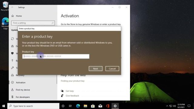Open Home in Settings sidebar
The image size is (194, 109).
coord(19,16)
